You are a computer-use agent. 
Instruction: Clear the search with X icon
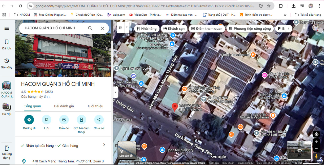(x=103, y=28)
